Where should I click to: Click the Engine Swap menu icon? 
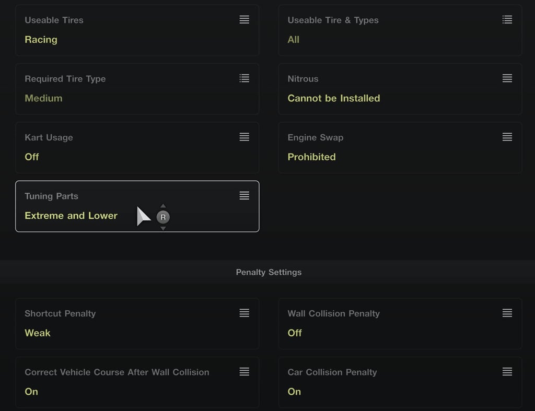coord(507,137)
